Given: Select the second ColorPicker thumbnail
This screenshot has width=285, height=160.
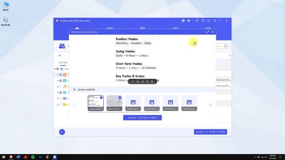Looking at the screenshot, I should pyautogui.click(x=171, y=103).
